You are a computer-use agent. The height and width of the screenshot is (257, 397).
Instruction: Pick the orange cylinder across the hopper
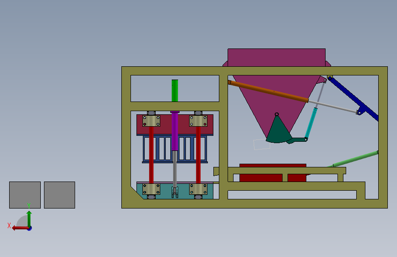pos(268,91)
